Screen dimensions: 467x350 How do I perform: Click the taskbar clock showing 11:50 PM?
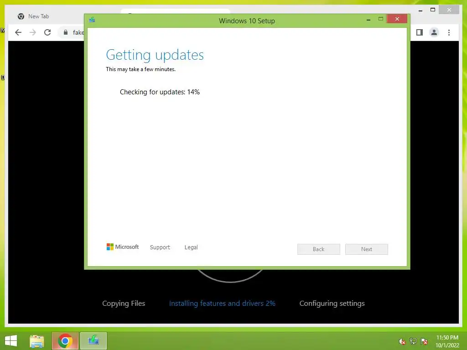(x=447, y=341)
